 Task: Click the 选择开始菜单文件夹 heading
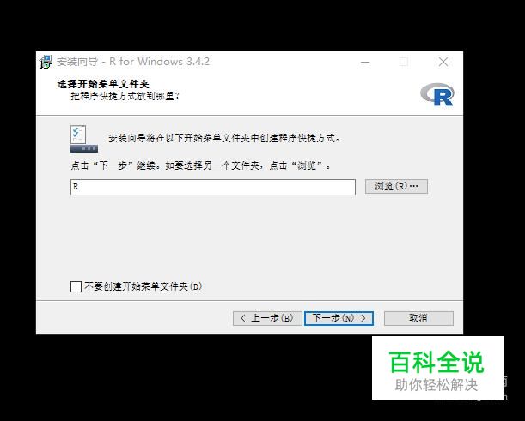(x=103, y=85)
